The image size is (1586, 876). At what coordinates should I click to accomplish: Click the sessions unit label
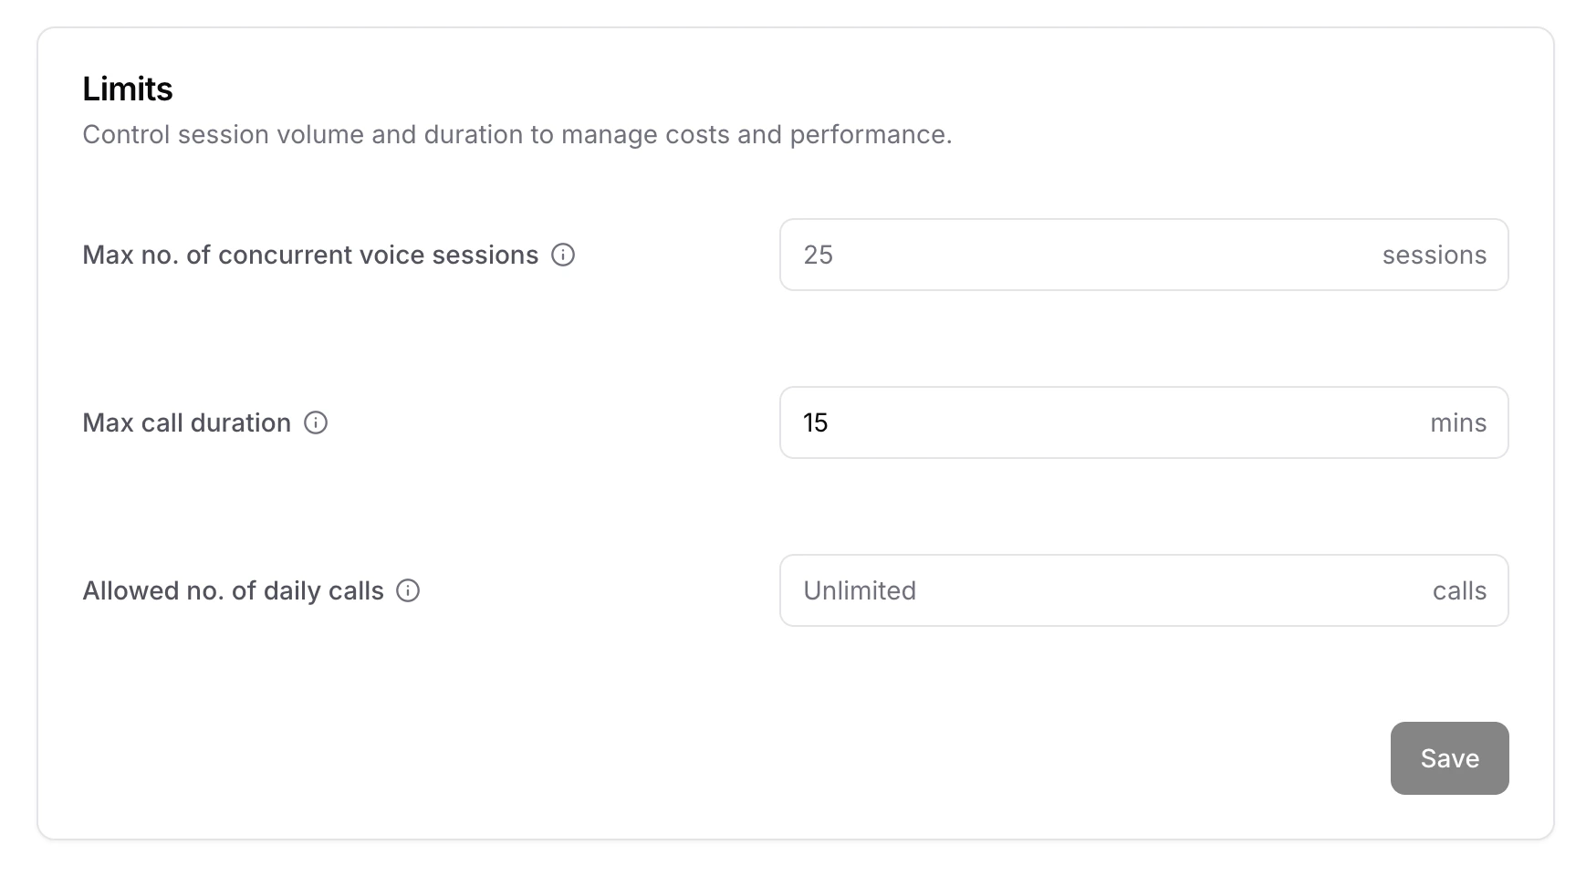tap(1435, 255)
